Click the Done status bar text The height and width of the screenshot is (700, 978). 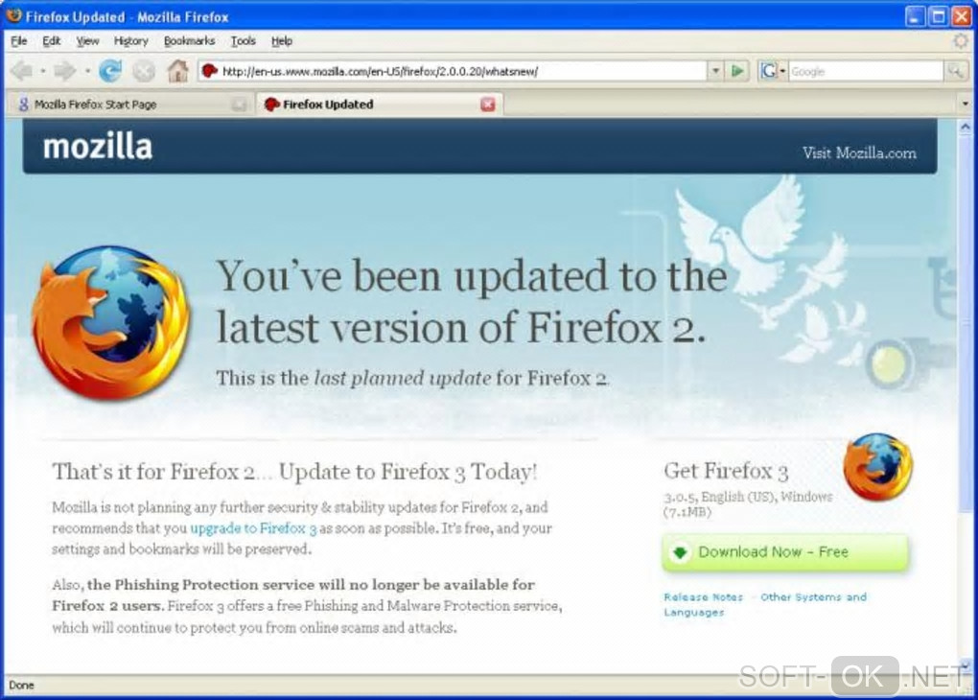(21, 685)
